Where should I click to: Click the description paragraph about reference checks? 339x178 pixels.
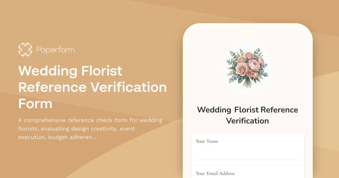coord(90,129)
